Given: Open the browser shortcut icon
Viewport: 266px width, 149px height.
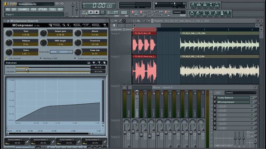Looking at the screenshot, I should (211, 5).
